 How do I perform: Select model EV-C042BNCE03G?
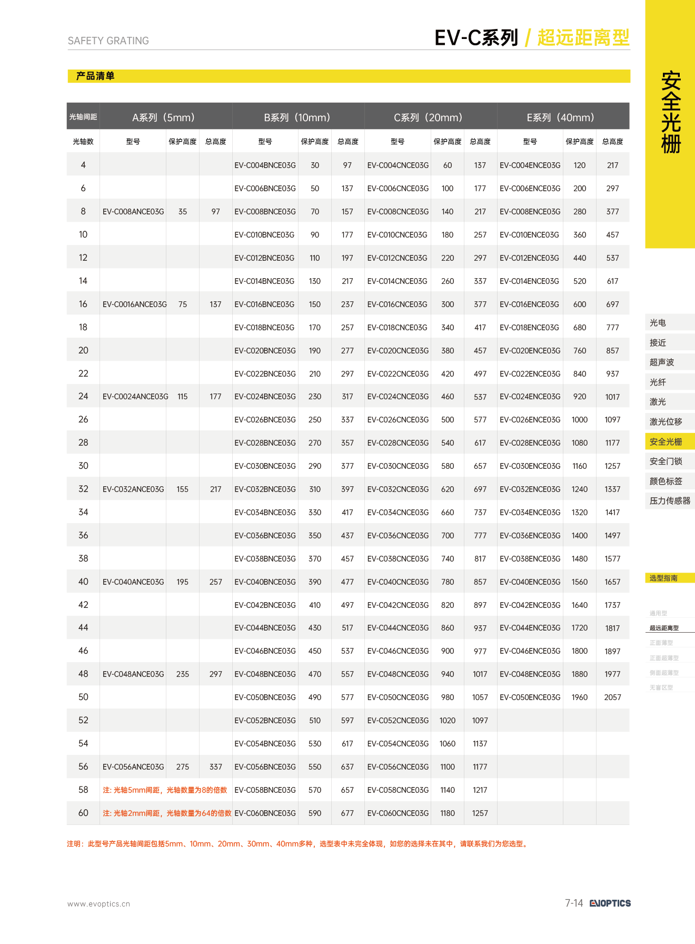point(265,605)
